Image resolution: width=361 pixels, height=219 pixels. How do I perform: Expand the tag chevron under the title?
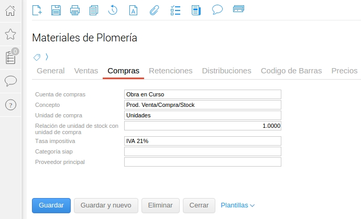click(x=47, y=57)
